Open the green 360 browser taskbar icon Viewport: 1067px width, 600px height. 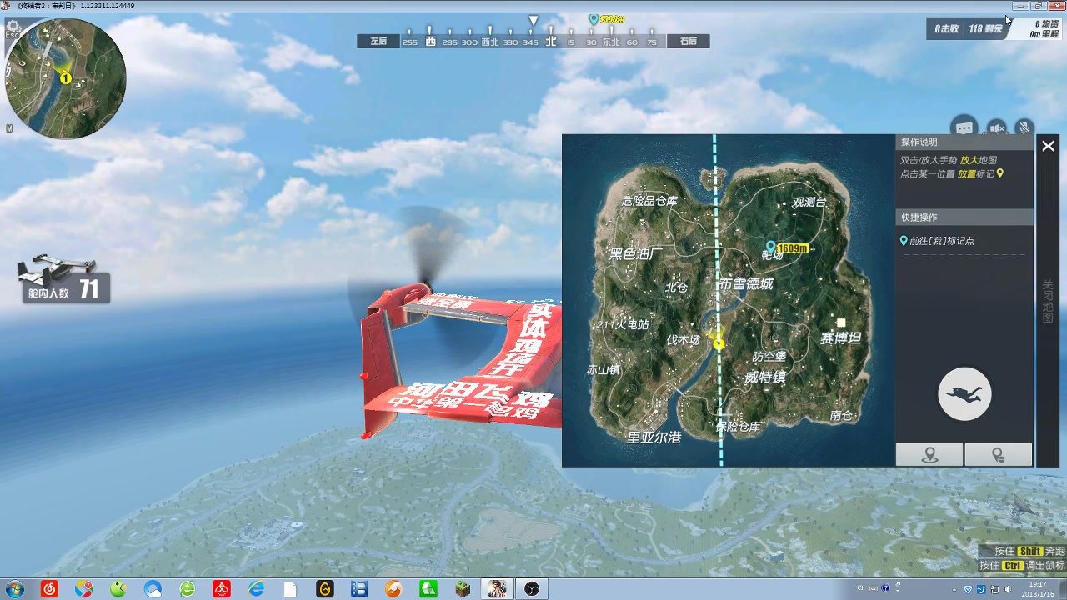click(x=188, y=589)
